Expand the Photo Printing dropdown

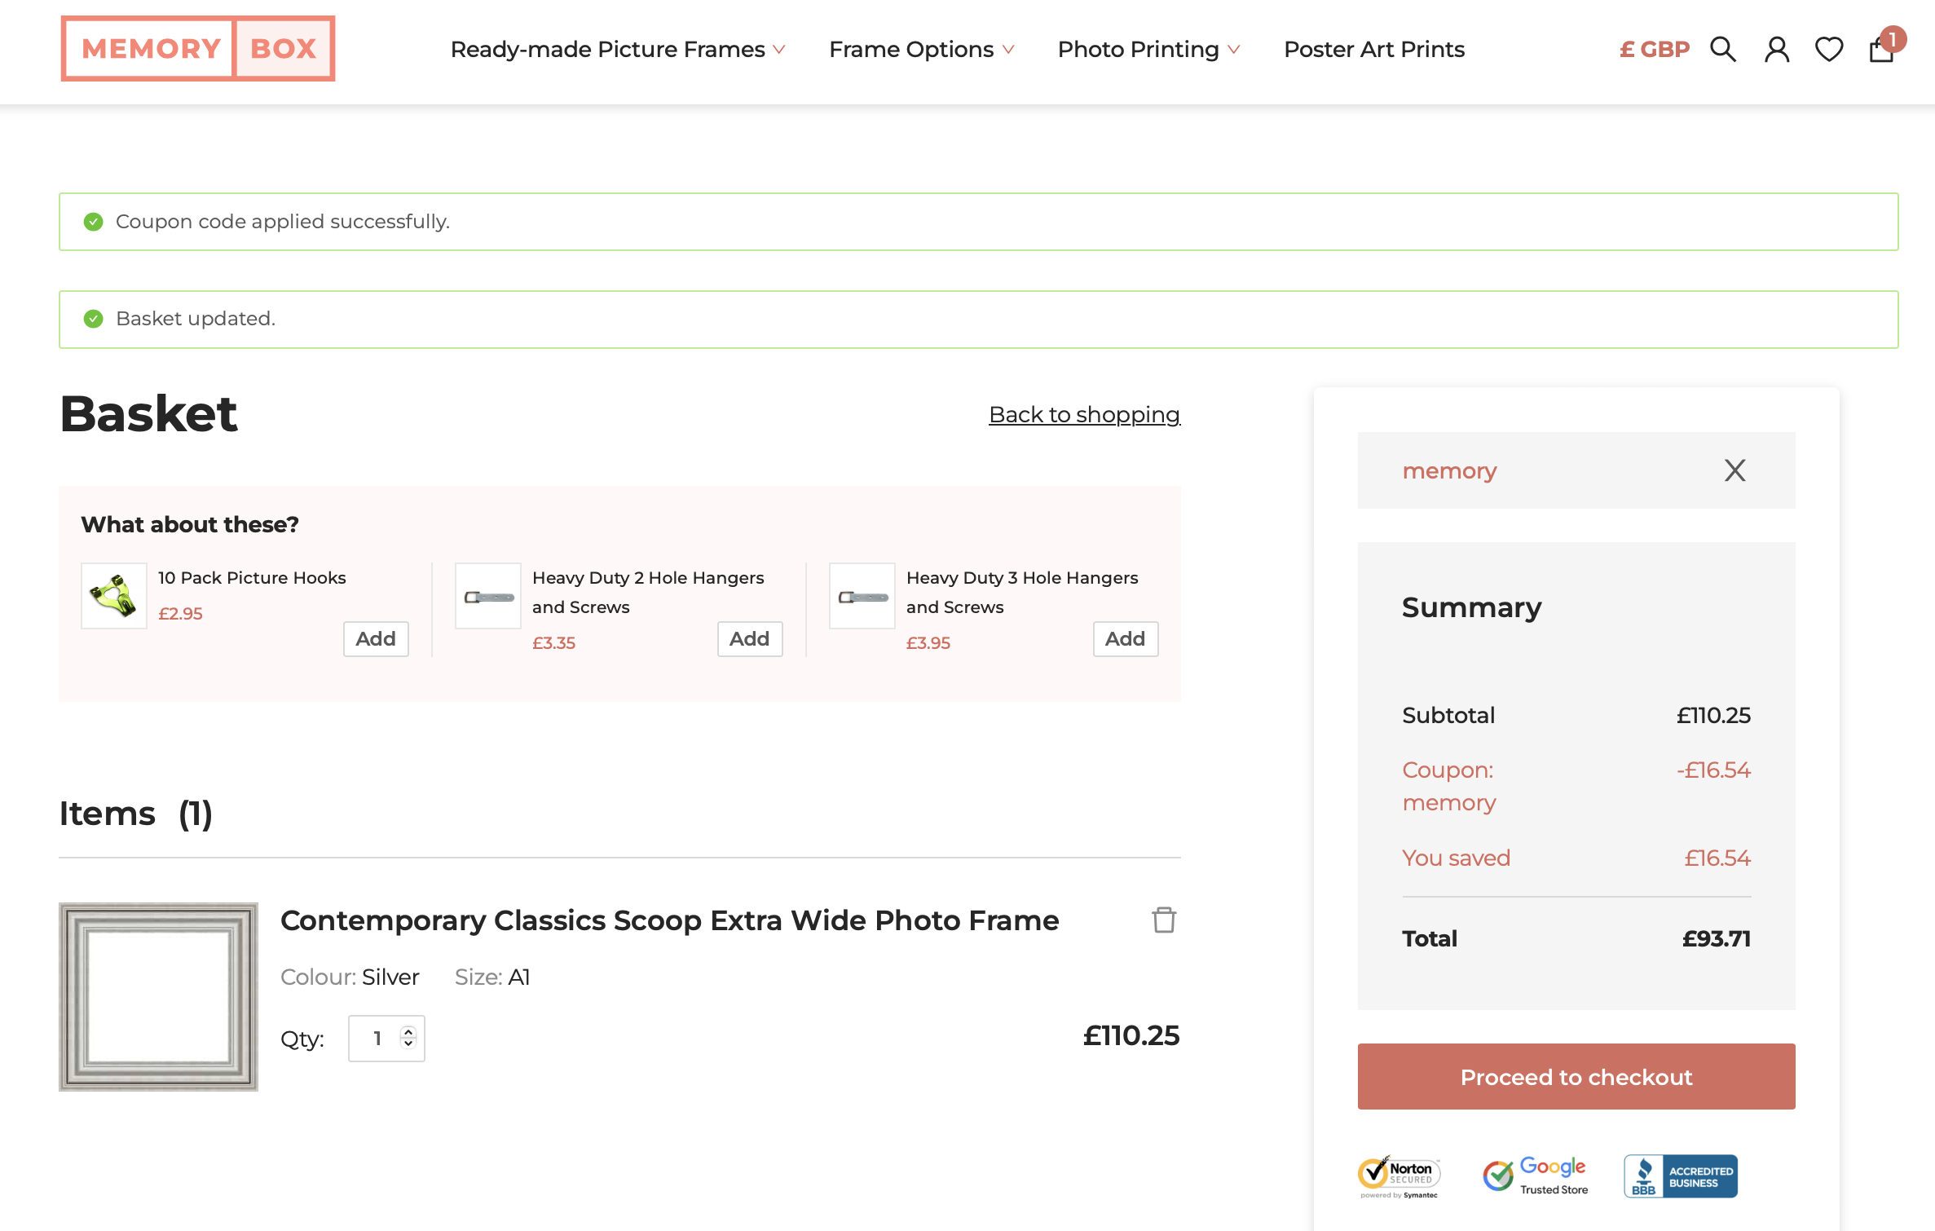(1148, 50)
